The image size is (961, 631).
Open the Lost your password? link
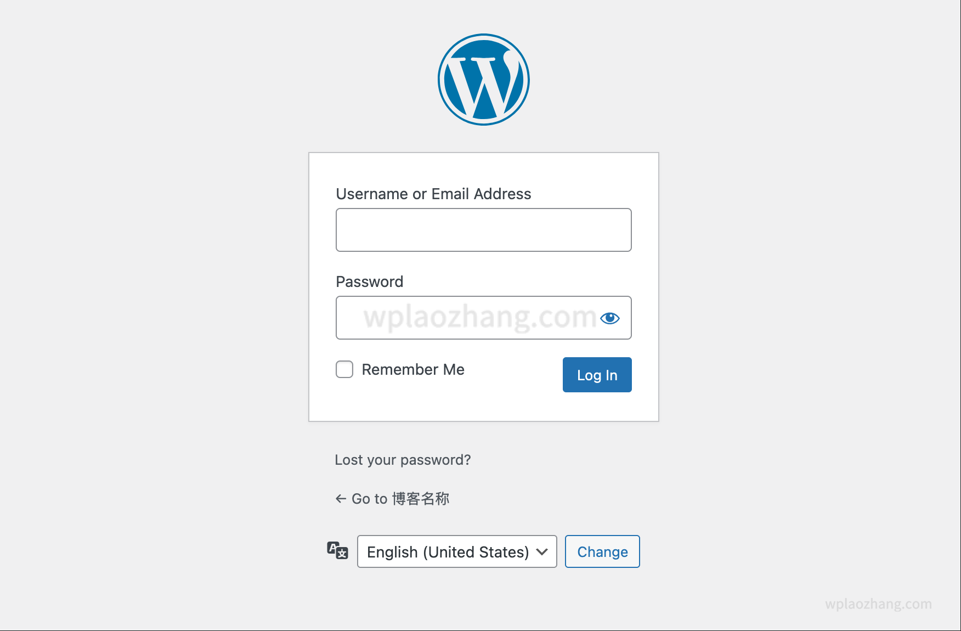[x=403, y=460]
